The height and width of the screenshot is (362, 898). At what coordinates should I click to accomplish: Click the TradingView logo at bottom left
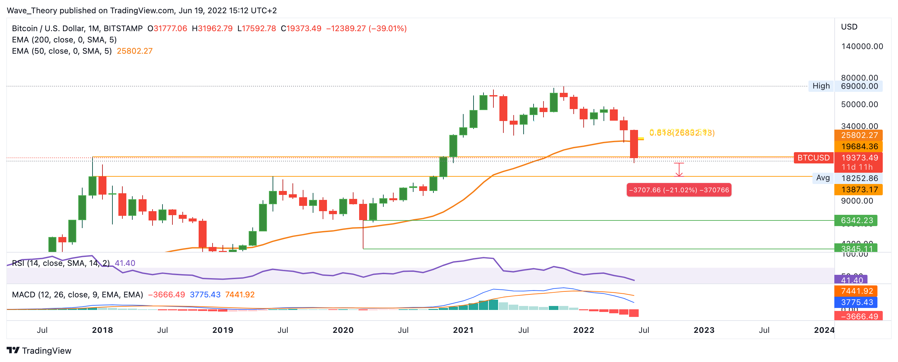click(x=39, y=350)
